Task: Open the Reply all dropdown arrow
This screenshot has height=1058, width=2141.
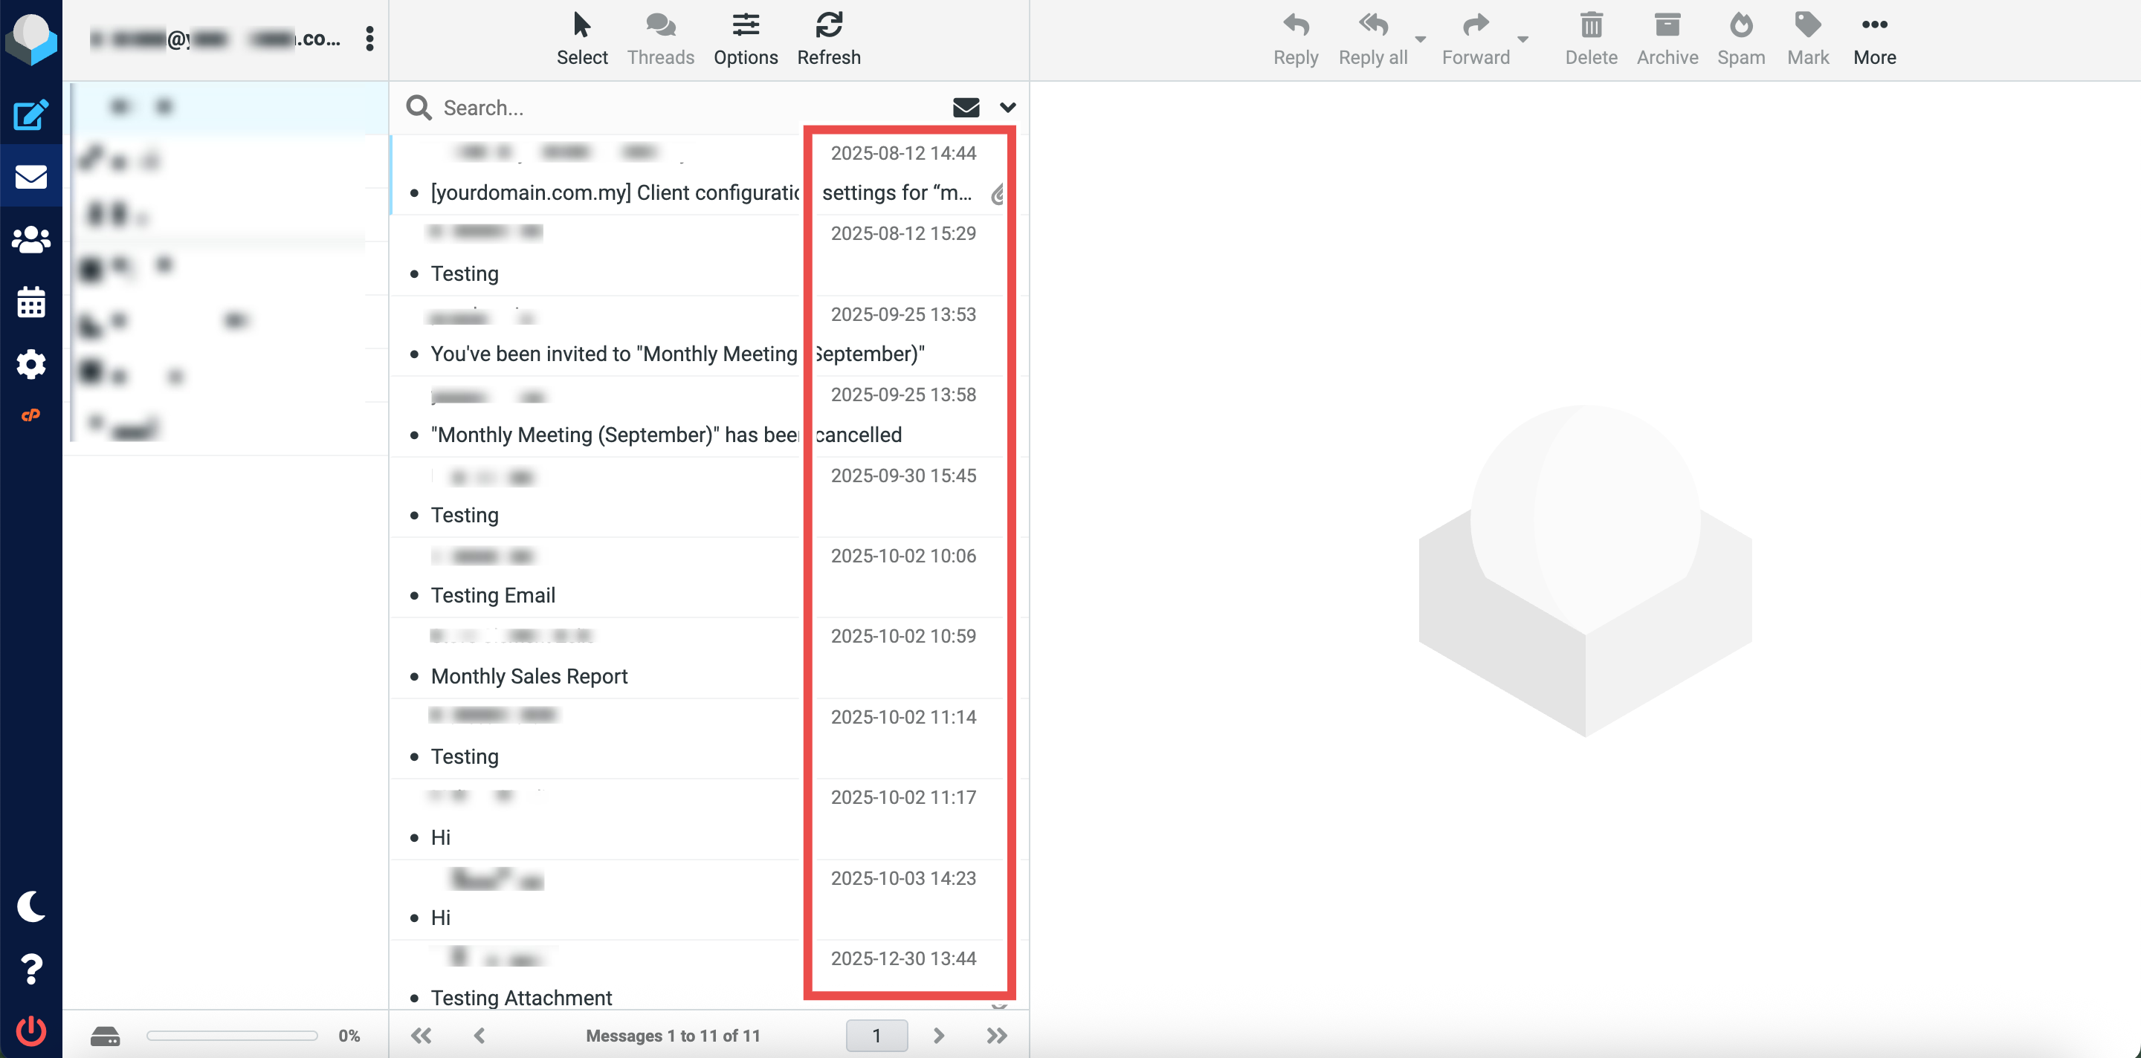Action: [1421, 39]
